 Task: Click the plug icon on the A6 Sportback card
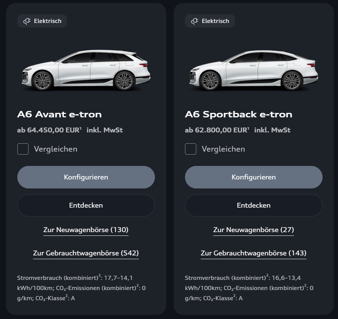coord(194,21)
